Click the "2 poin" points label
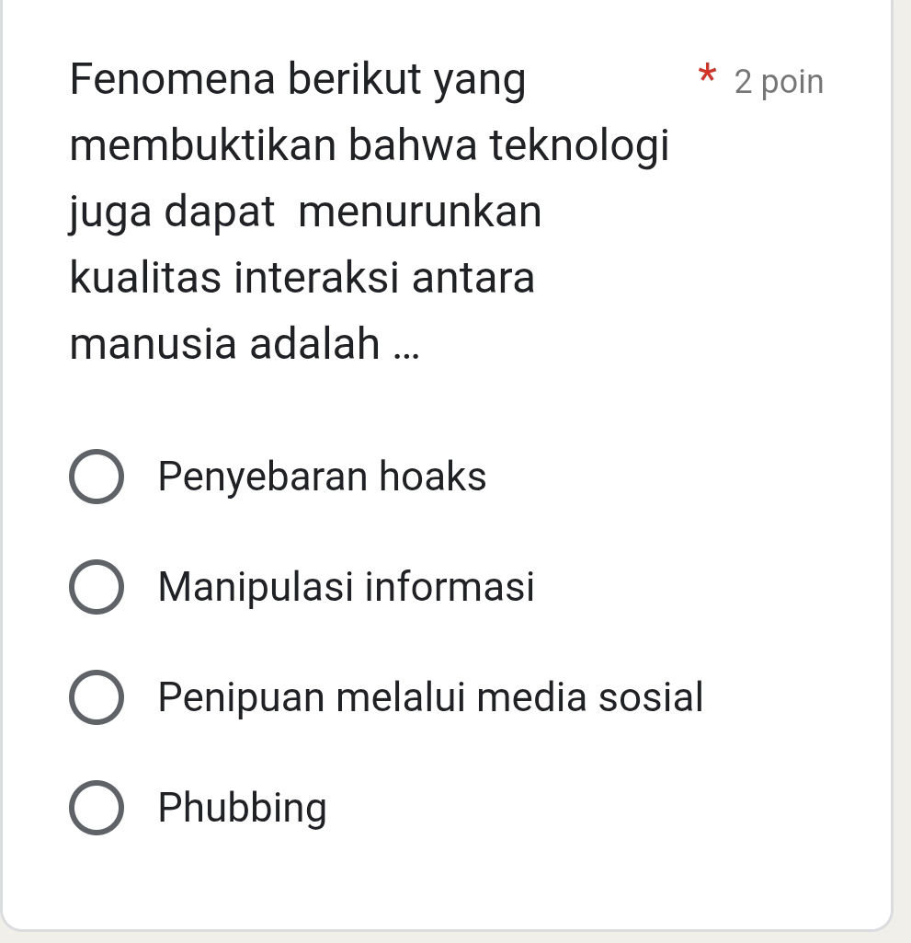The height and width of the screenshot is (943, 911). (x=778, y=82)
